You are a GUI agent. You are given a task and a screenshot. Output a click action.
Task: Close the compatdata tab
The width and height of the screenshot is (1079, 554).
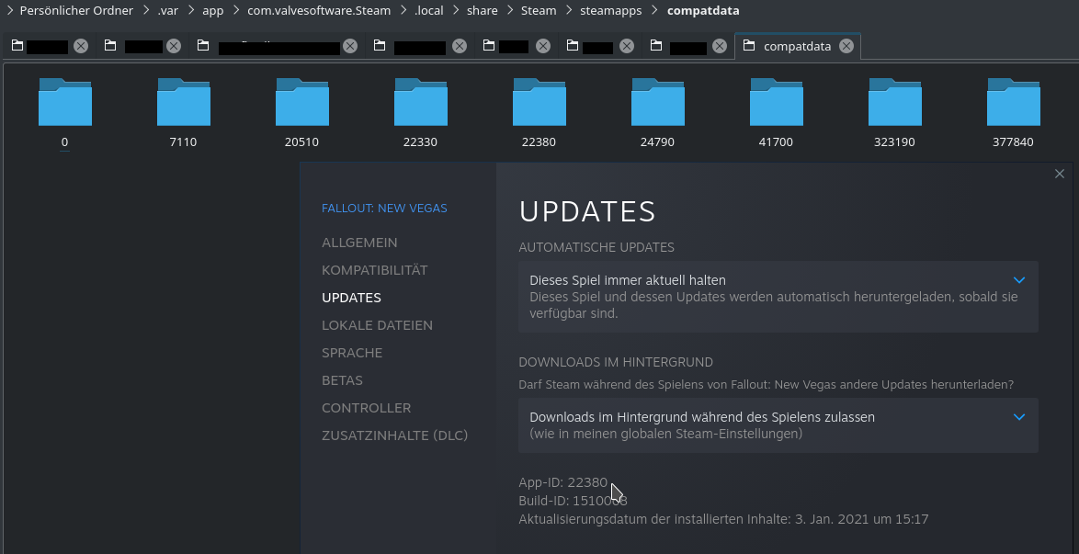point(846,46)
